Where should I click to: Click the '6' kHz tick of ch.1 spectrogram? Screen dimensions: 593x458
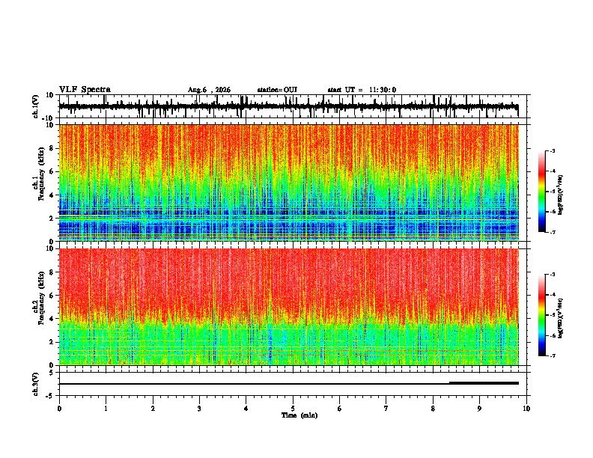coord(52,171)
